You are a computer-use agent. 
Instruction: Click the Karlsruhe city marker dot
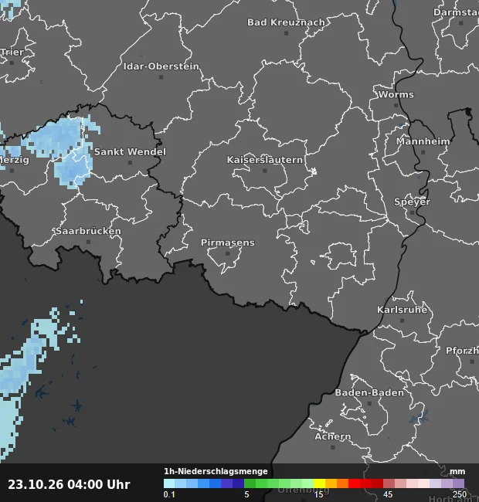(x=403, y=321)
